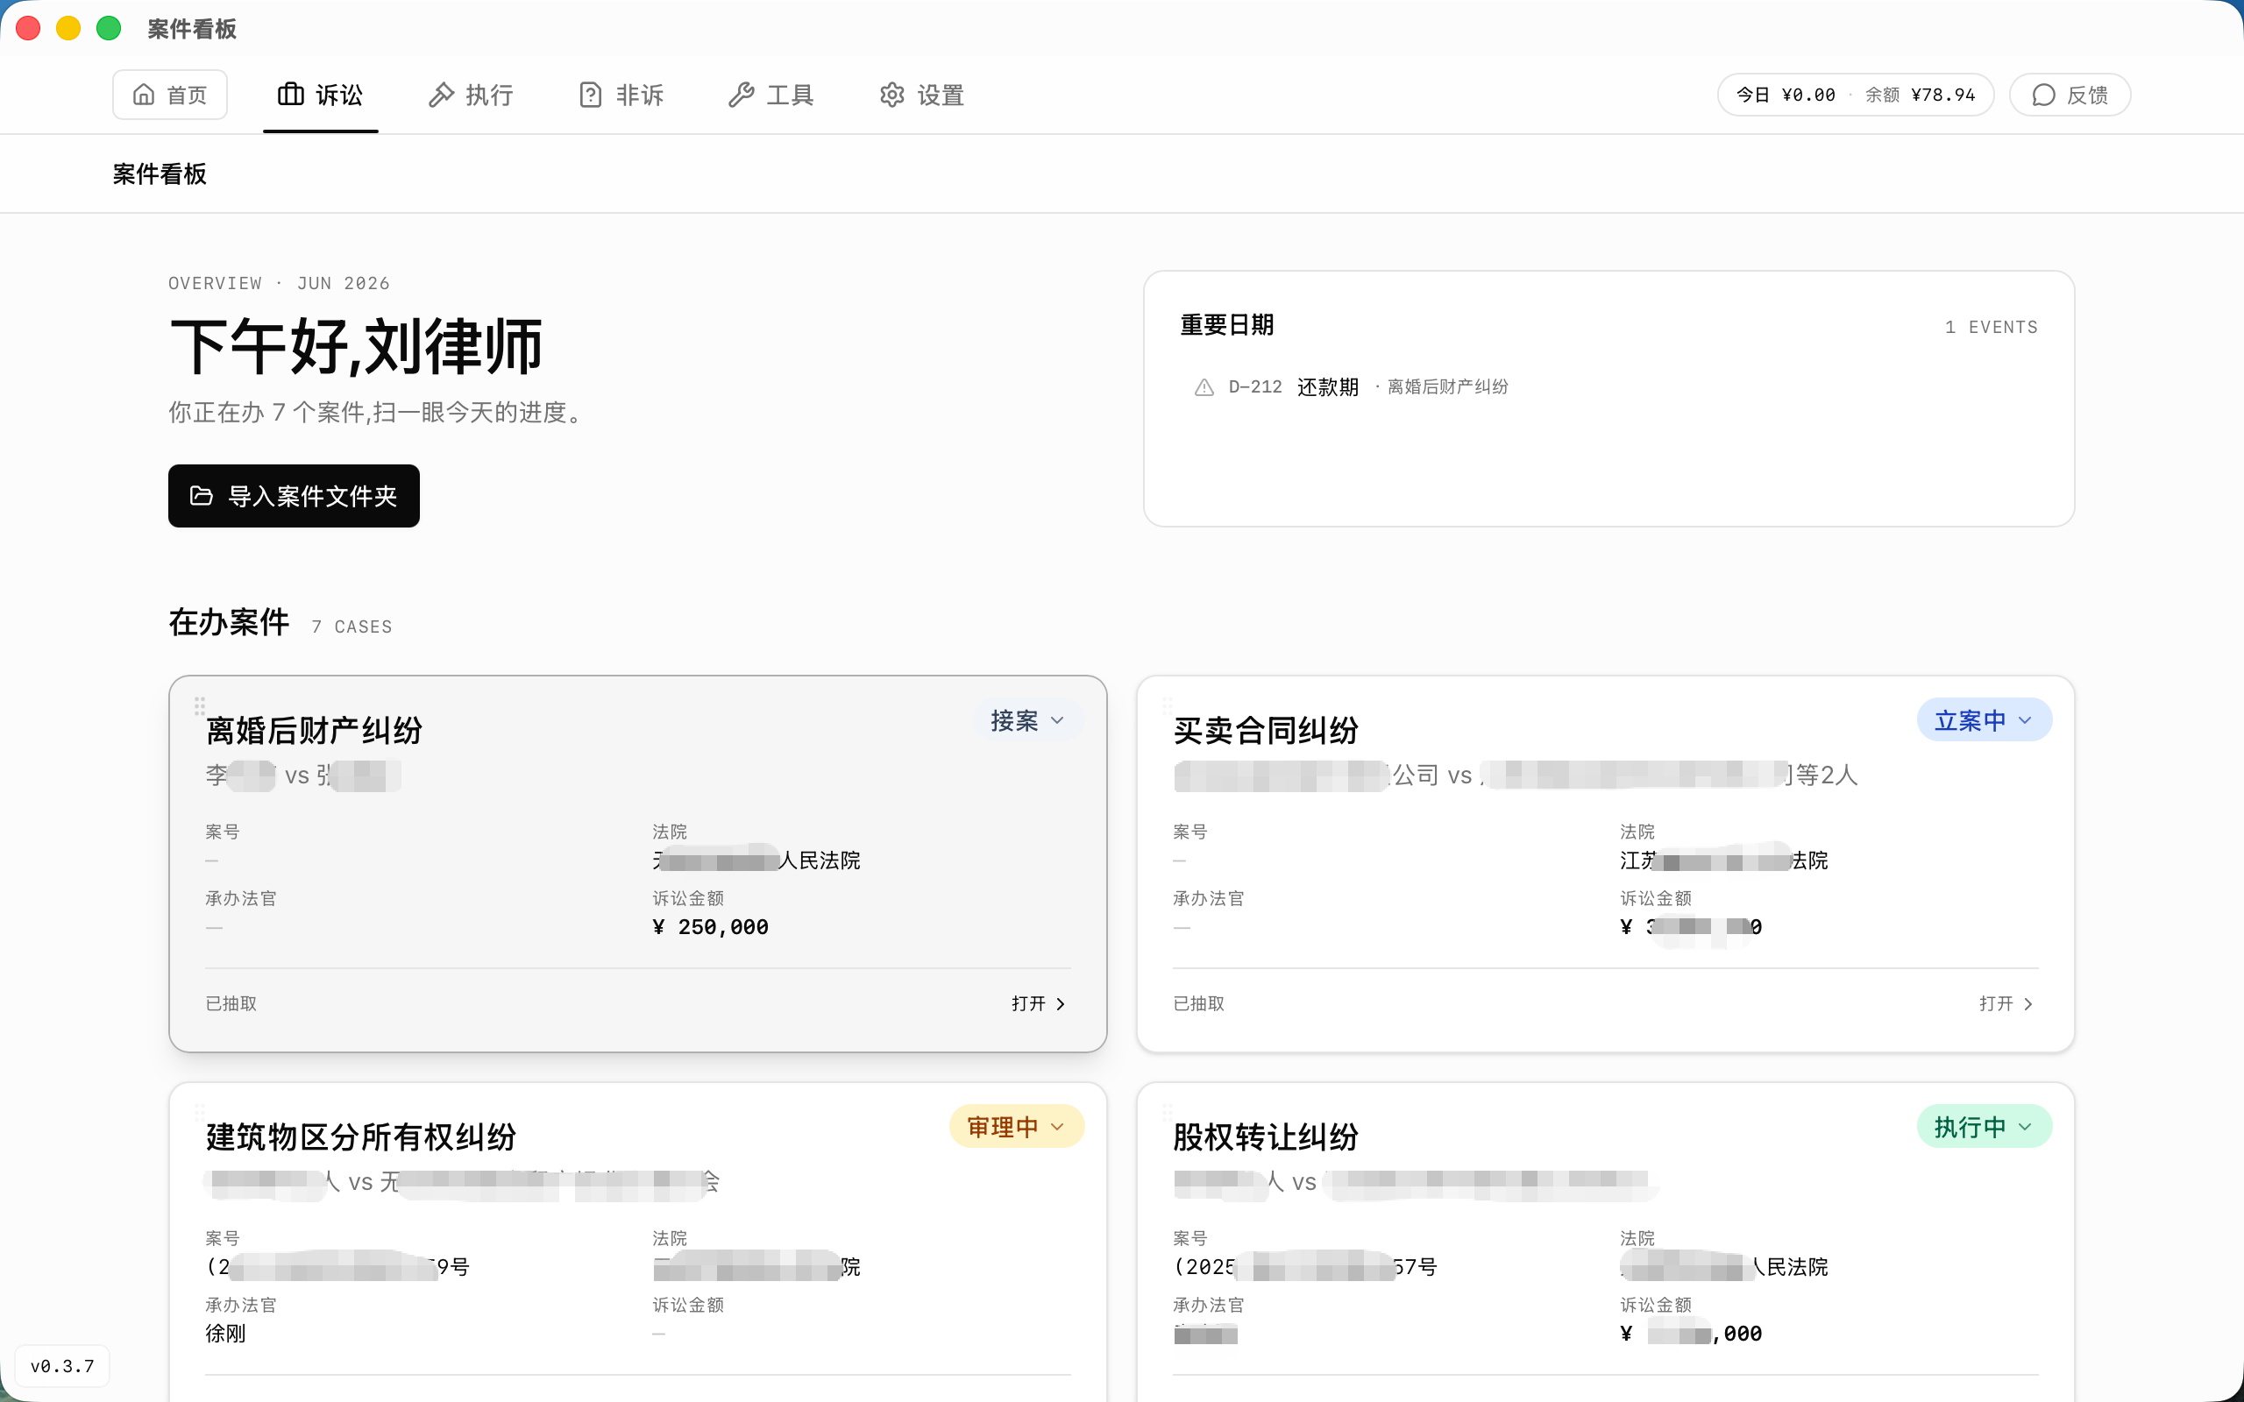The image size is (2244, 1402).
Task: Click the 离婚后财产纠纷 case title
Action: click(314, 731)
